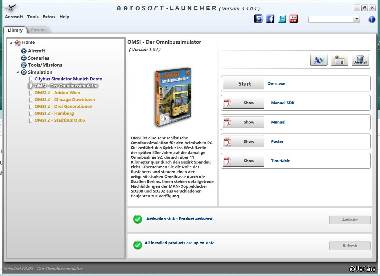
Task: Click status bar text Selected OMSI
Action: pyautogui.click(x=43, y=269)
